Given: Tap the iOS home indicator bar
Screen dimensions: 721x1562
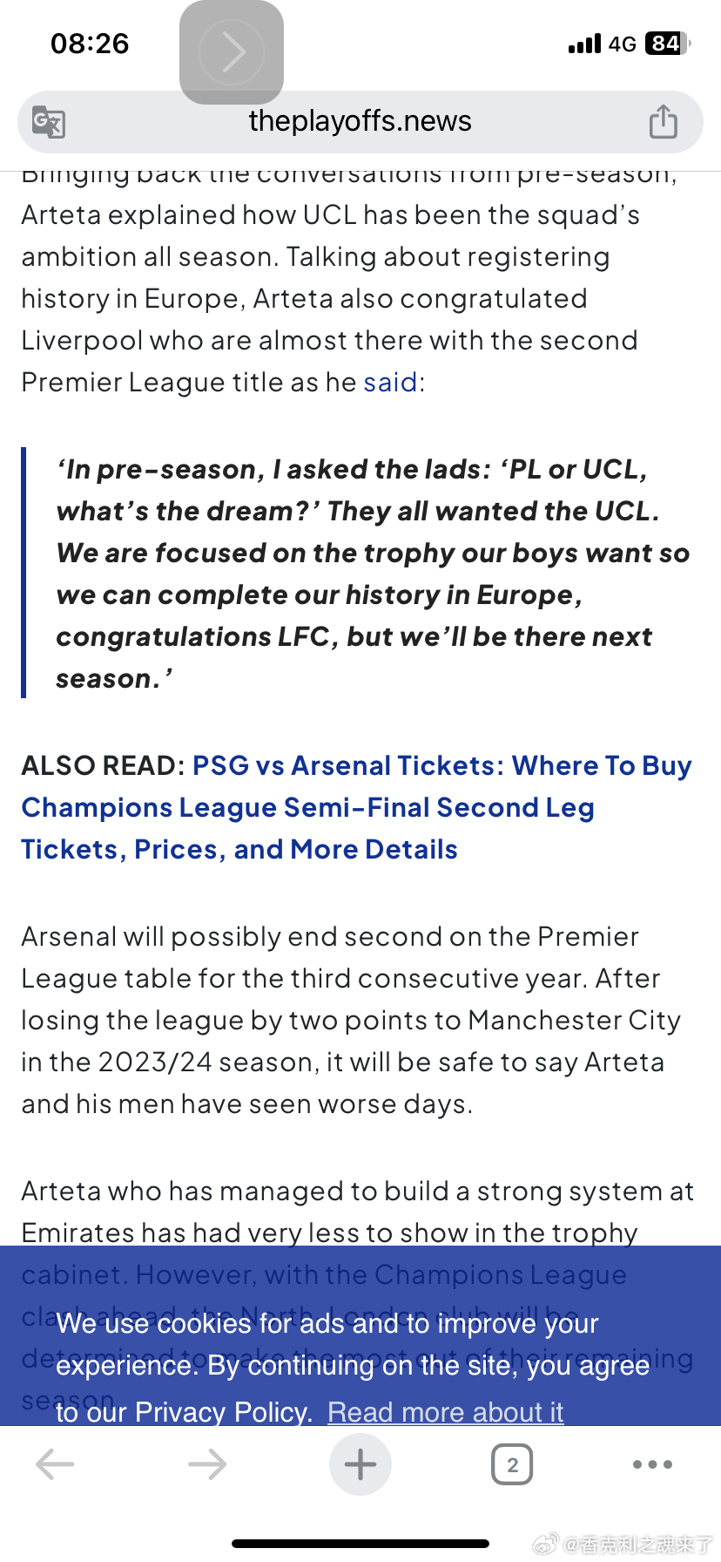Looking at the screenshot, I should 360,1544.
